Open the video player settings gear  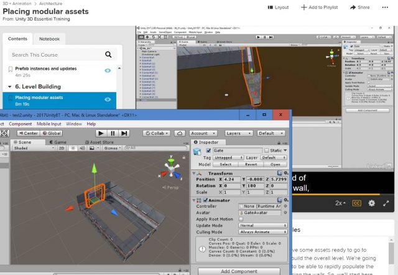click(372, 203)
